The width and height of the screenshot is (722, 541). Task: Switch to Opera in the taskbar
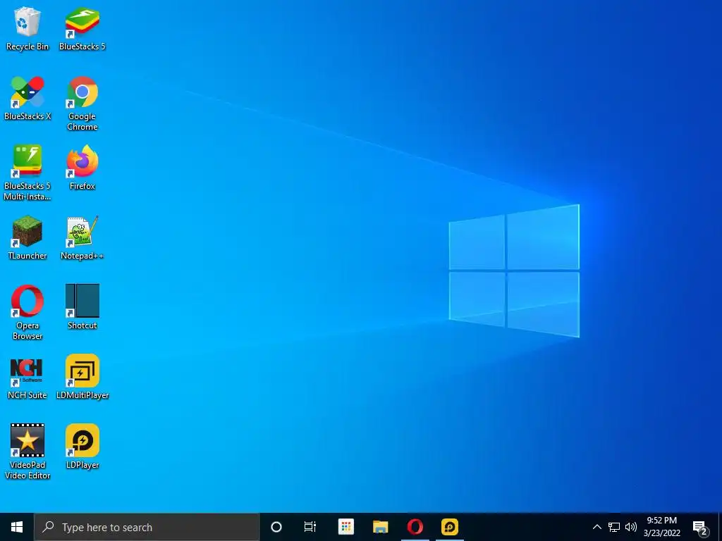pos(415,527)
